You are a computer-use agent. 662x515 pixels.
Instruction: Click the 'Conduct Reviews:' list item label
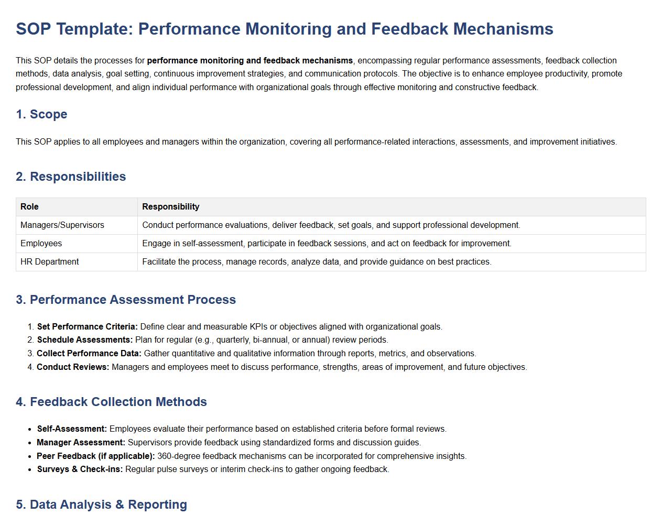(x=73, y=367)
